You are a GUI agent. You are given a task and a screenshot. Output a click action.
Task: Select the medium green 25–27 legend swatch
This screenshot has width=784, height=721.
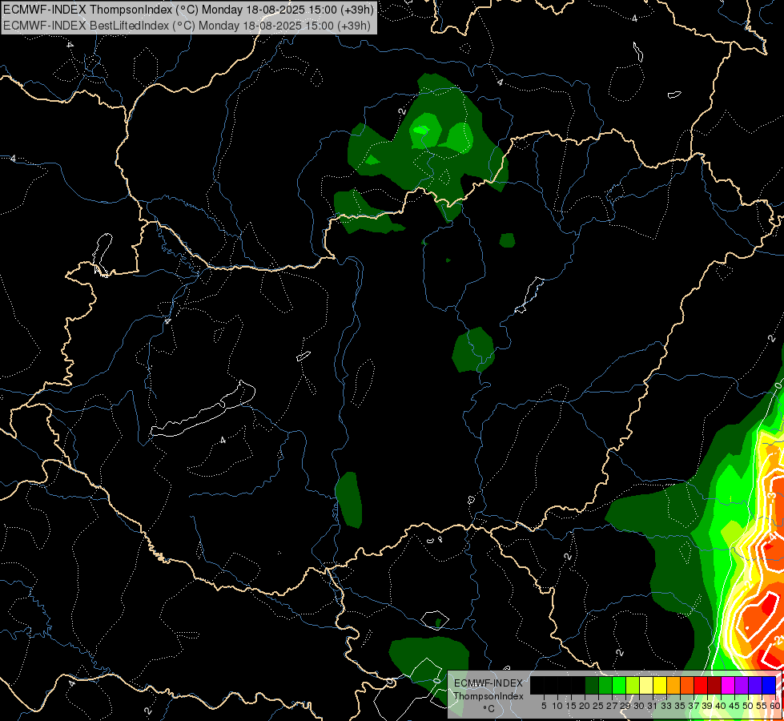[605, 685]
